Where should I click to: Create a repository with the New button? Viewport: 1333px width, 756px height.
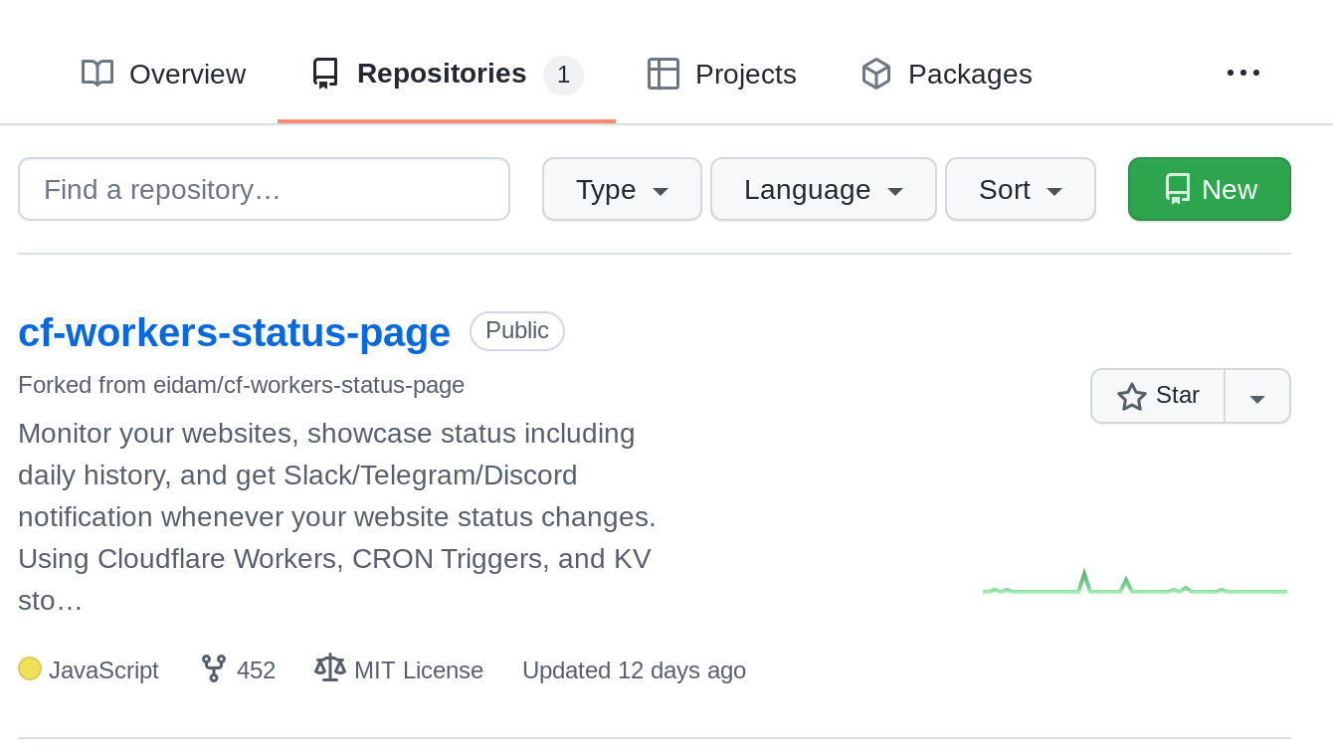1210,189
